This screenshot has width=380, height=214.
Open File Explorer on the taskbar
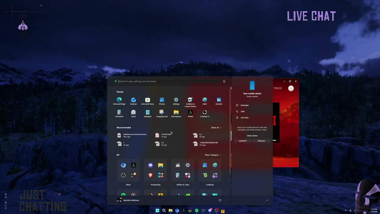click(170, 211)
